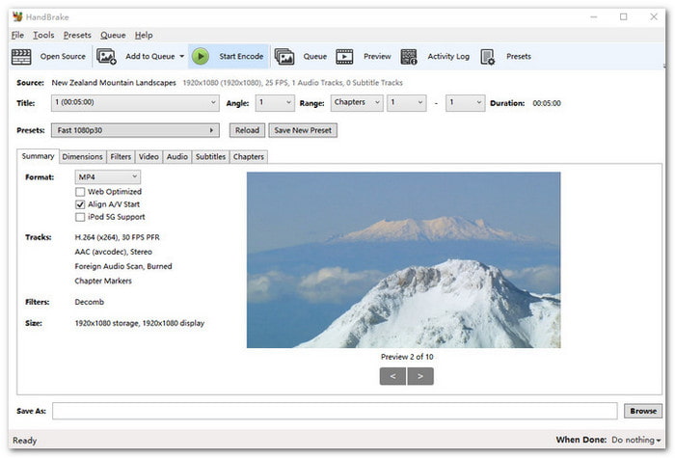Click the AAC (avcodec), Stereo track text
The image size is (675, 458).
click(x=113, y=252)
